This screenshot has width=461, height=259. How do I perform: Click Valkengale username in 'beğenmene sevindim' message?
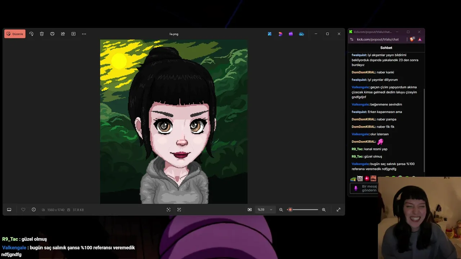[360, 104]
